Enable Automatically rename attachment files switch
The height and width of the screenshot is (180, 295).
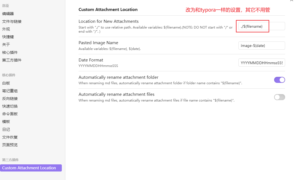tap(279, 97)
